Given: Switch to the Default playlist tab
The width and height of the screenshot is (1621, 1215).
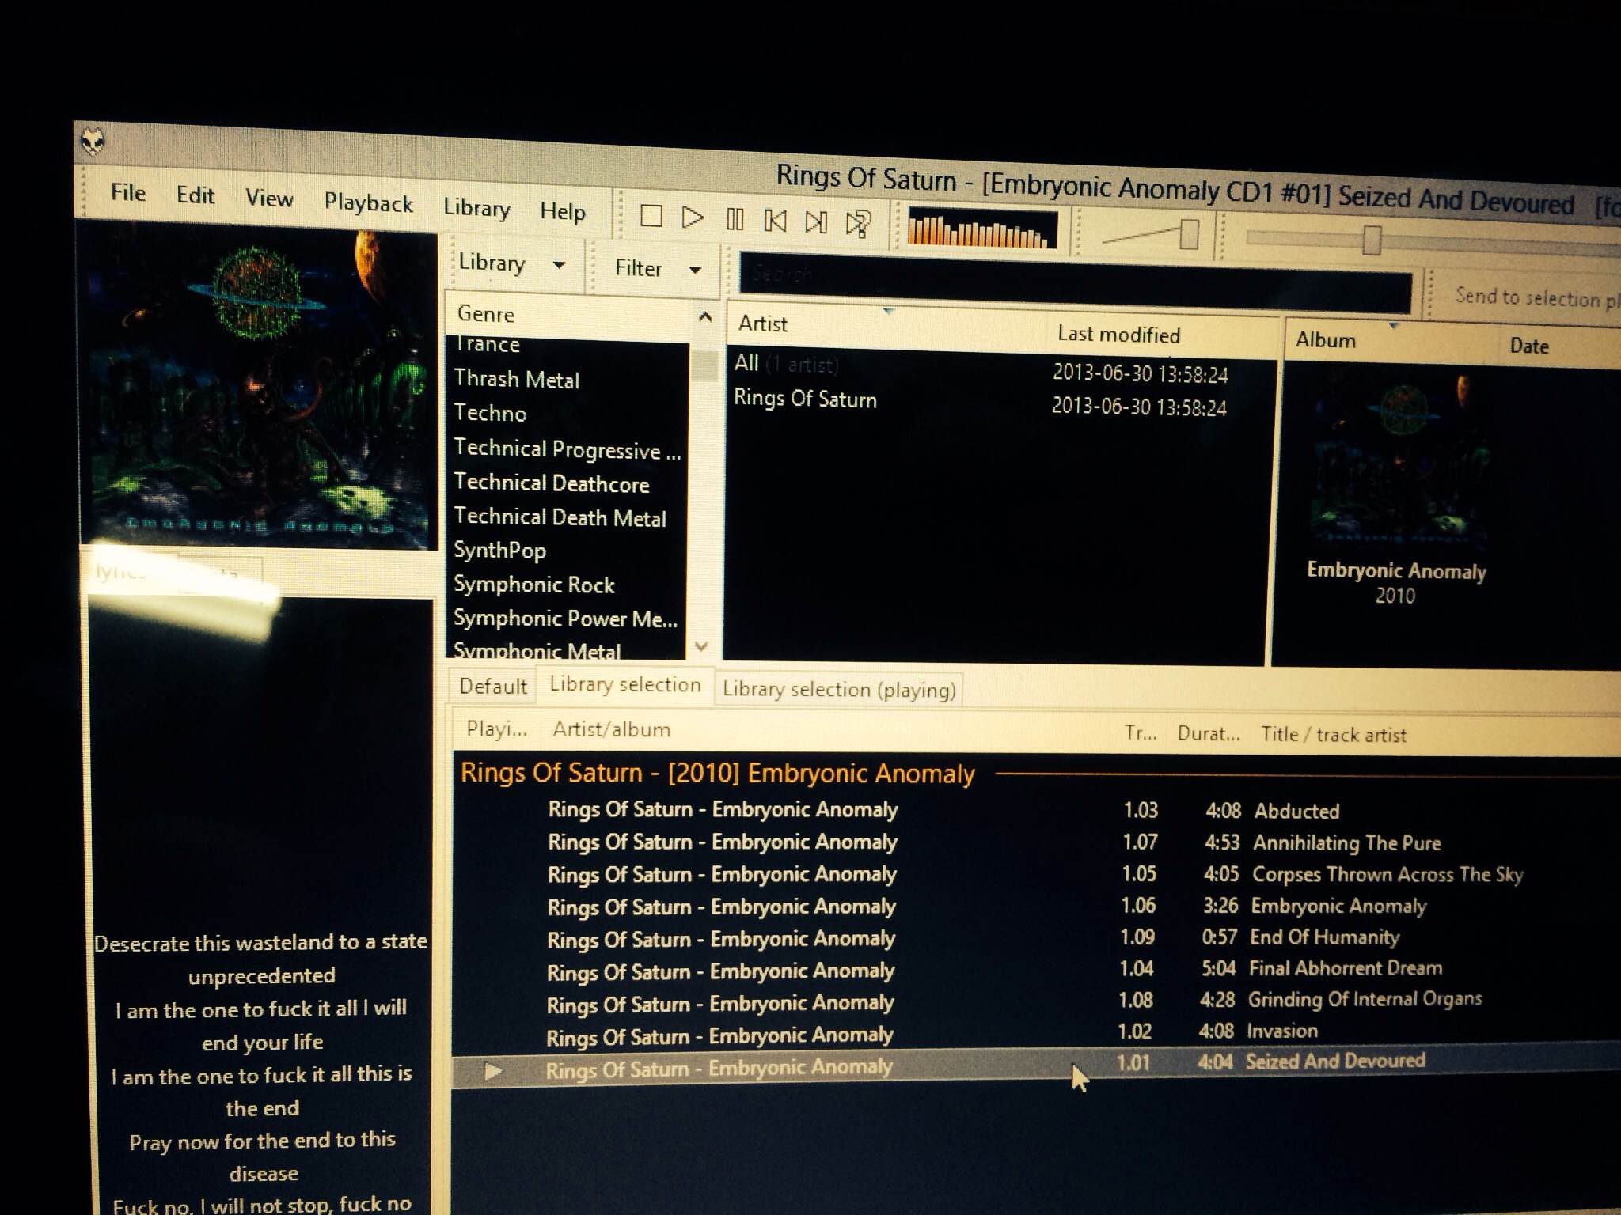Looking at the screenshot, I should 492,686.
